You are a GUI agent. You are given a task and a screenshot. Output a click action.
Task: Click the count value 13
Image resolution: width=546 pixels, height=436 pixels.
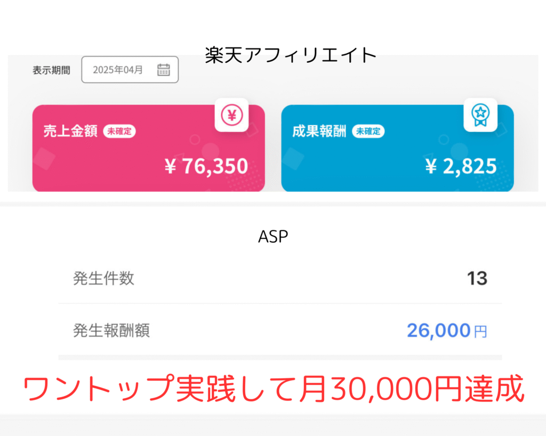(477, 278)
